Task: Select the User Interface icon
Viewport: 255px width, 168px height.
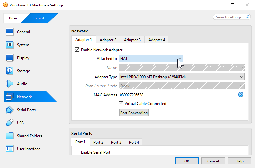Action: pos(10,149)
